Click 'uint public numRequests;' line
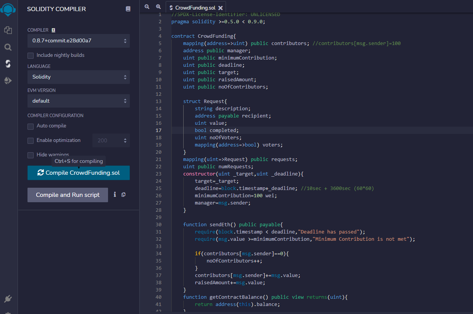 (x=218, y=166)
